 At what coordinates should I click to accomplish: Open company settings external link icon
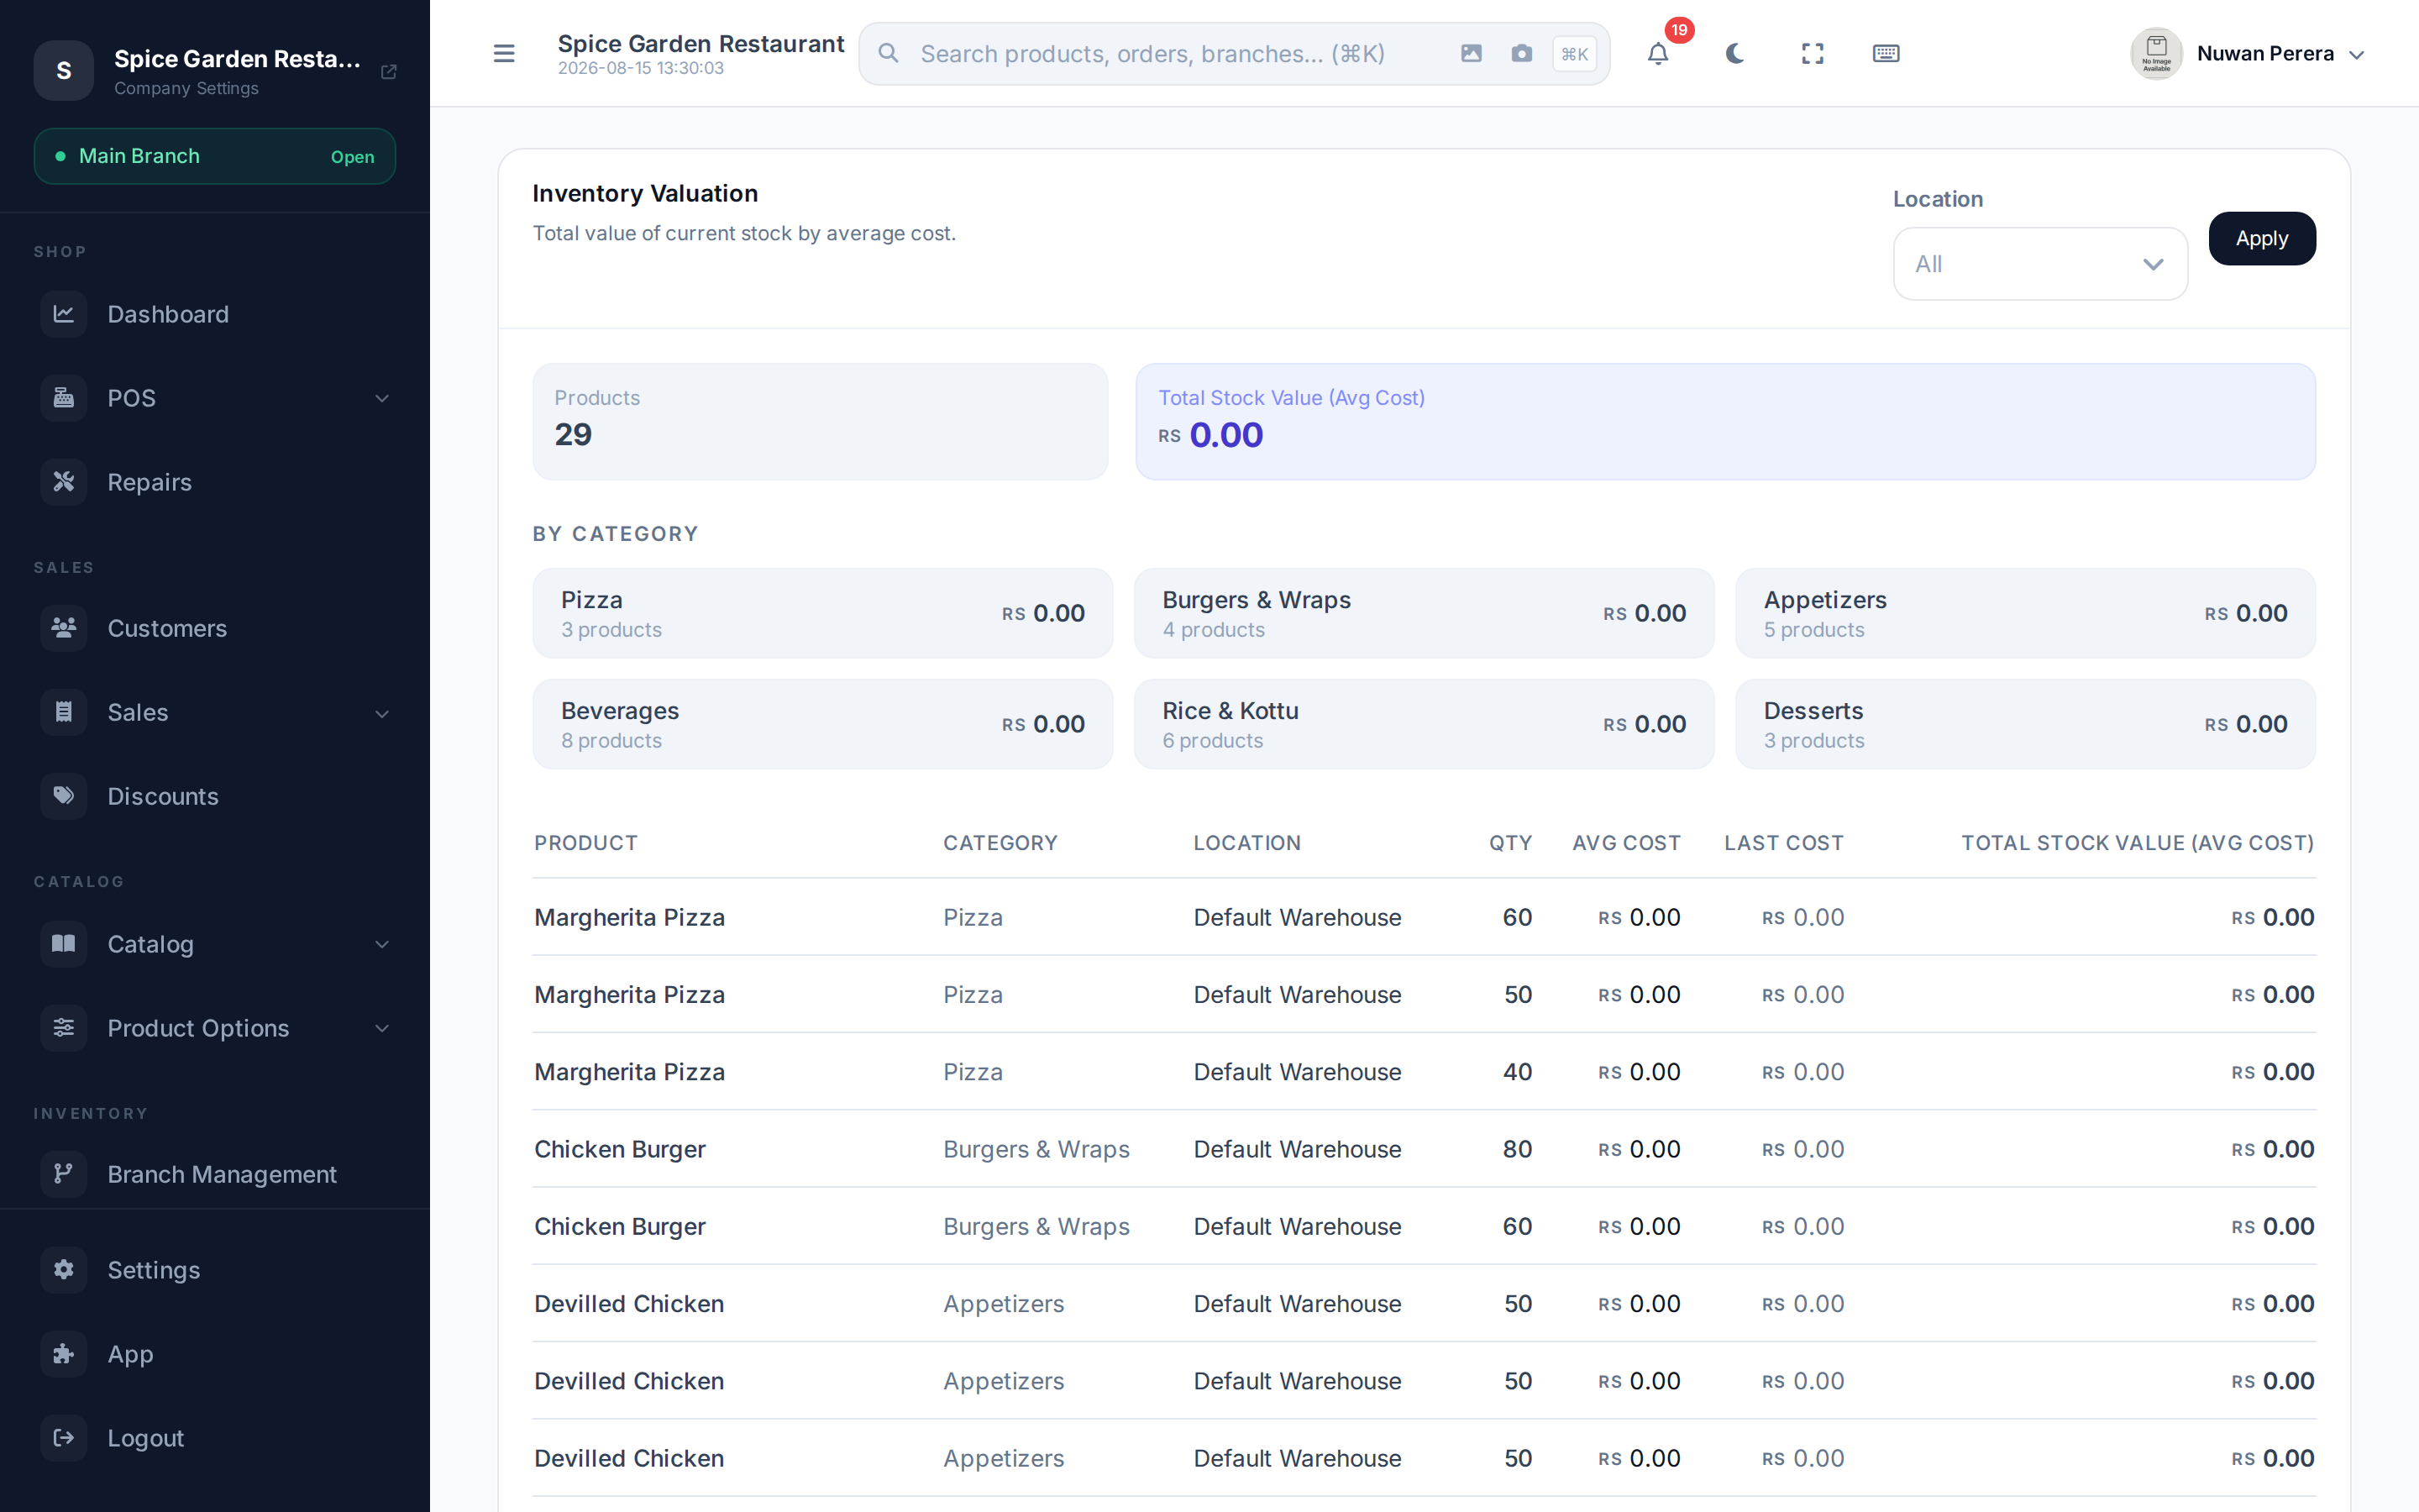389,71
